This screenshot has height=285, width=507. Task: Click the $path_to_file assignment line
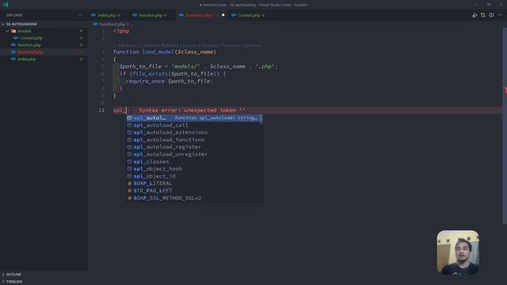tap(199, 66)
